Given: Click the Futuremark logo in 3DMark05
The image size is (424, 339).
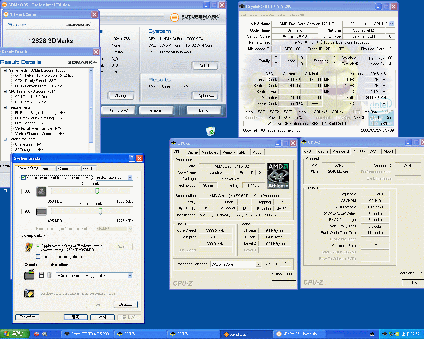Looking at the screenshot, I should point(194,17).
